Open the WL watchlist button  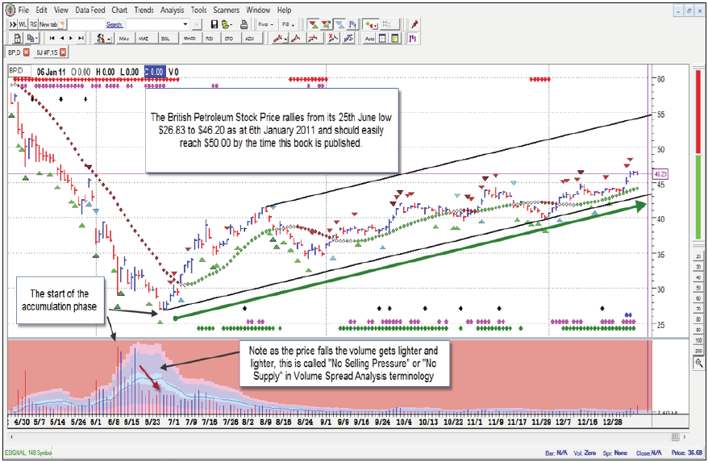(23, 24)
